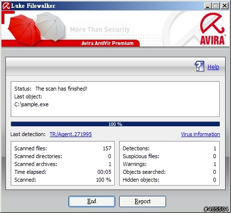Click the 'Luke Filewalker' window title
This screenshot has width=231, height=213.
coord(33,6)
